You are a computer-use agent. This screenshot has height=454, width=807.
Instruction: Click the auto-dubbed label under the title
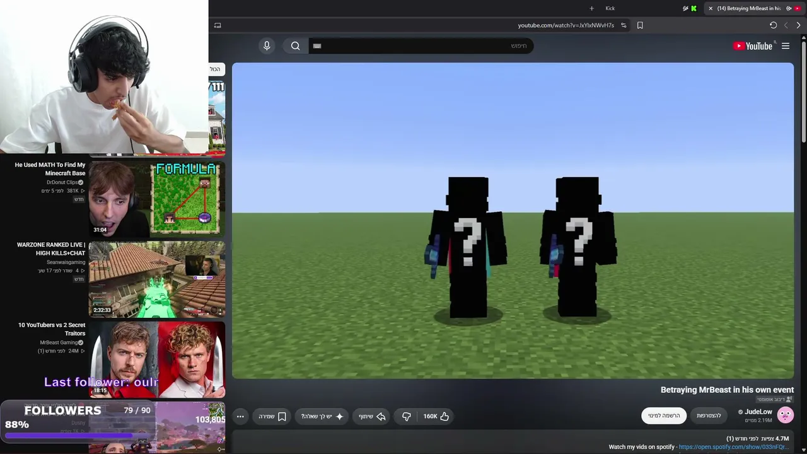[775, 399]
